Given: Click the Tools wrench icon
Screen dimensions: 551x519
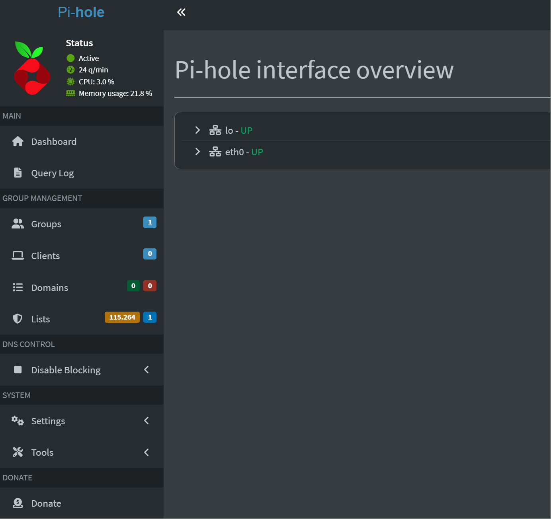Looking at the screenshot, I should point(18,452).
